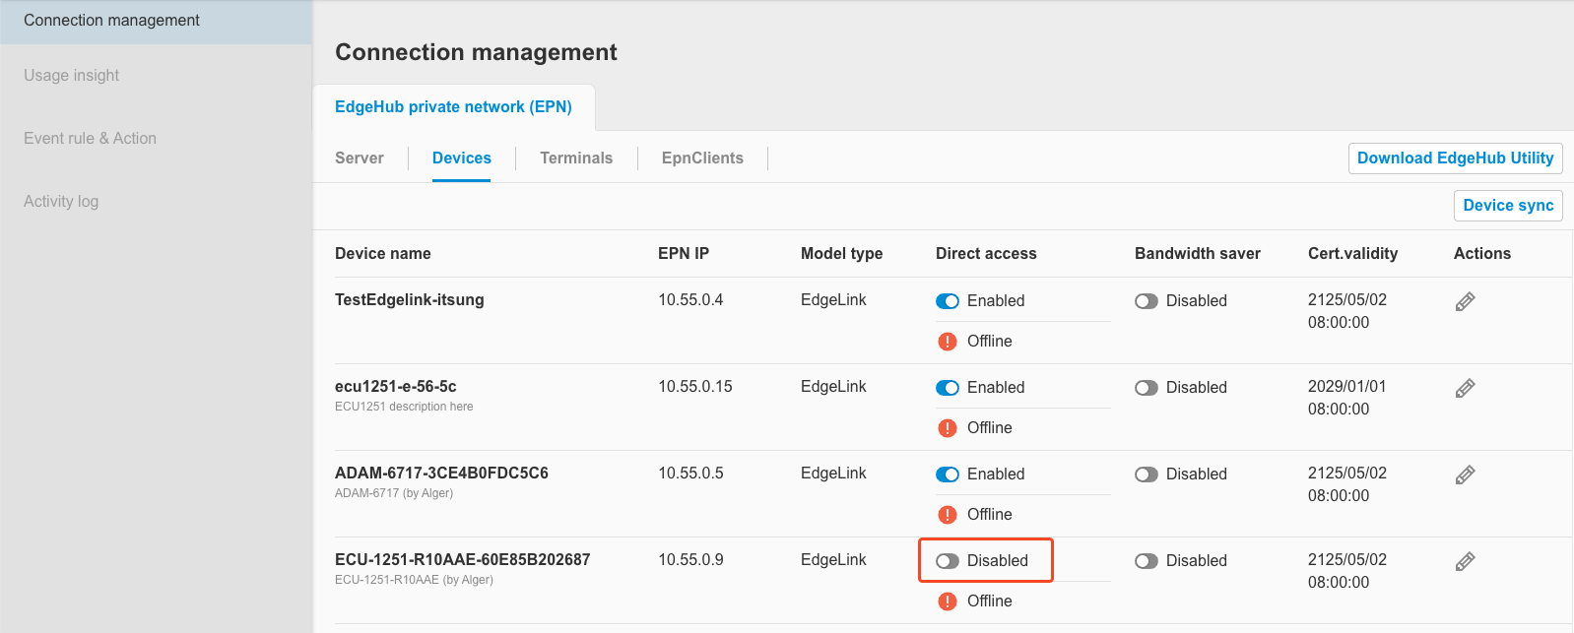This screenshot has height=633, width=1574.
Task: Click the EPN IP column header
Action: tap(684, 254)
